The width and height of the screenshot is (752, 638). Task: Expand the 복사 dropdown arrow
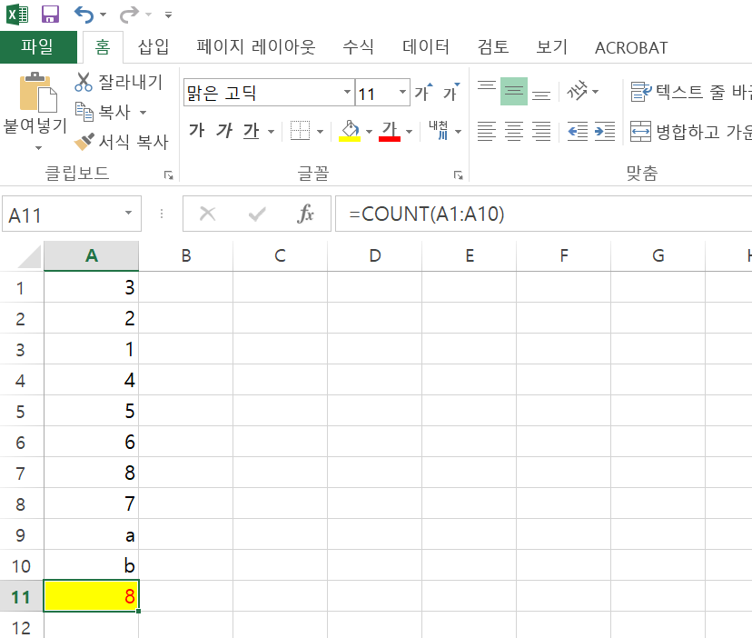[143, 113]
